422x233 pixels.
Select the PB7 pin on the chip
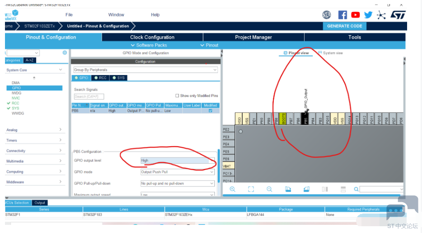click(x=291, y=119)
